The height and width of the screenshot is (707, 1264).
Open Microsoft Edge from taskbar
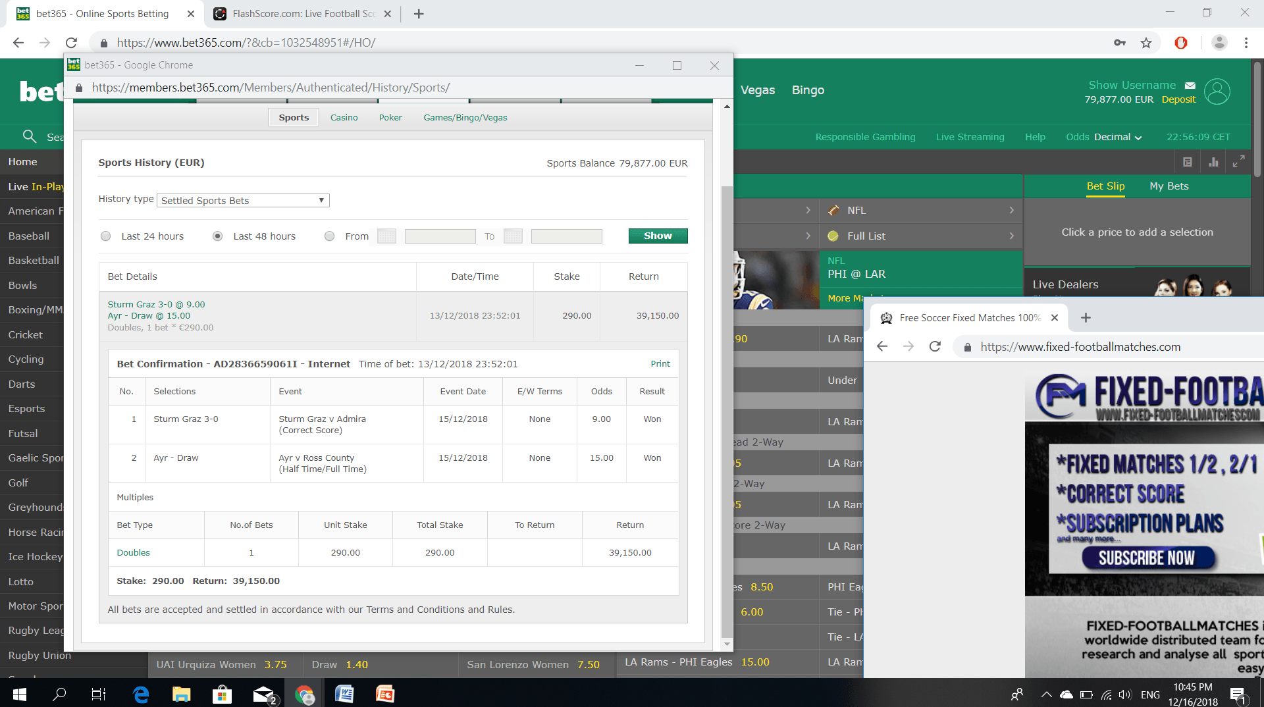tap(141, 694)
